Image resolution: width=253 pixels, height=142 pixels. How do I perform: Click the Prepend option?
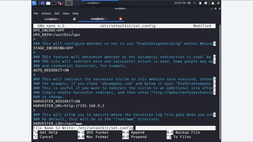tap(134, 137)
